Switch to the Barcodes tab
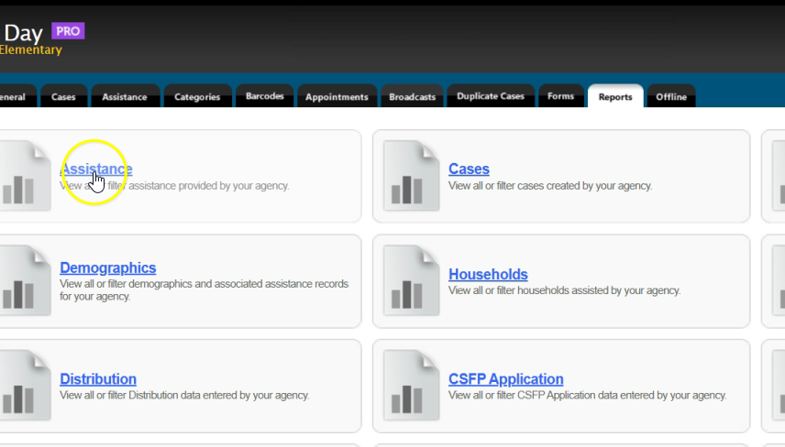Screen dimensions: 785x447 (265, 96)
